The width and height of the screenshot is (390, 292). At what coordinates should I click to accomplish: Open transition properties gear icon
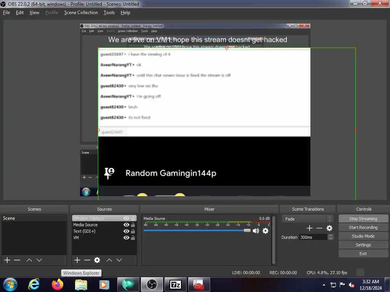329,228
